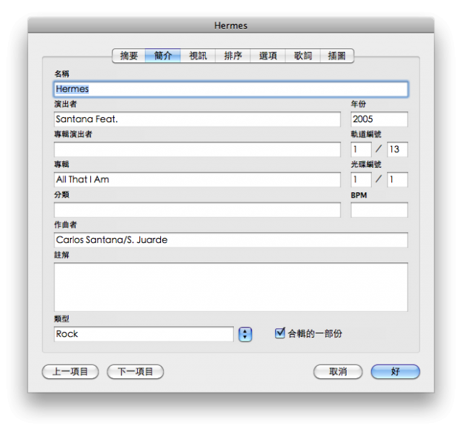This screenshot has width=462, height=431.
Task: Toggle the 合輯的一部份 checkbox
Action: click(x=279, y=333)
